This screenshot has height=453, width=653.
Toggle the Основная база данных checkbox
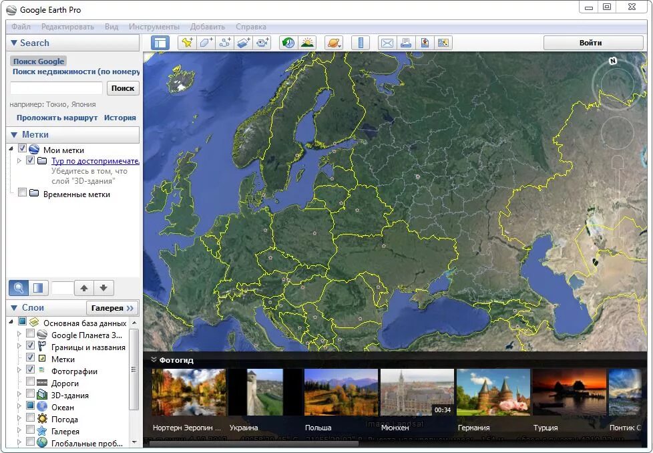tap(22, 322)
